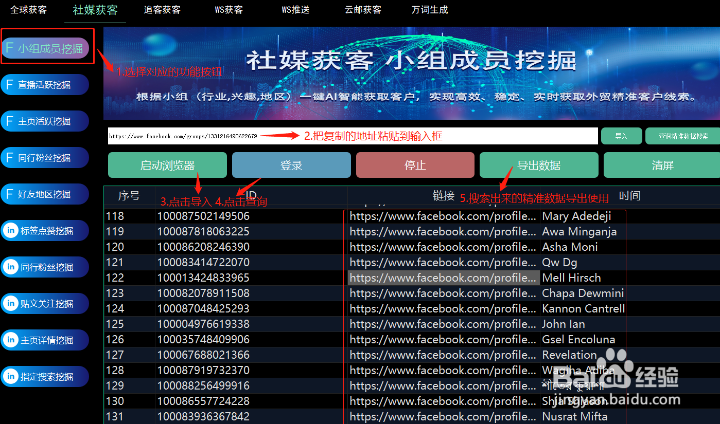Click the name Chapa Dewmini
720x424 pixels.
click(583, 293)
